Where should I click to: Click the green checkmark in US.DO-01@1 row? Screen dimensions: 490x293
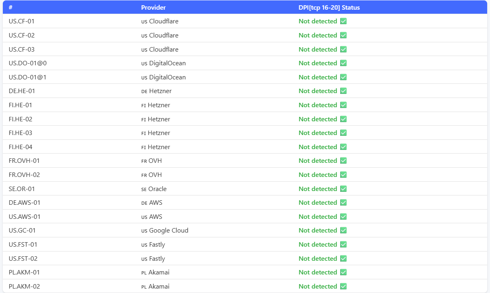pos(343,77)
